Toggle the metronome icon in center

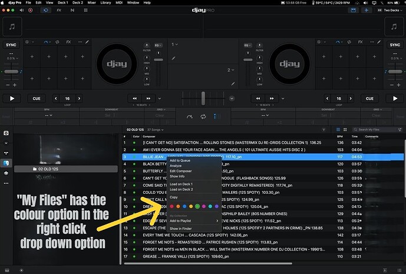[217, 117]
